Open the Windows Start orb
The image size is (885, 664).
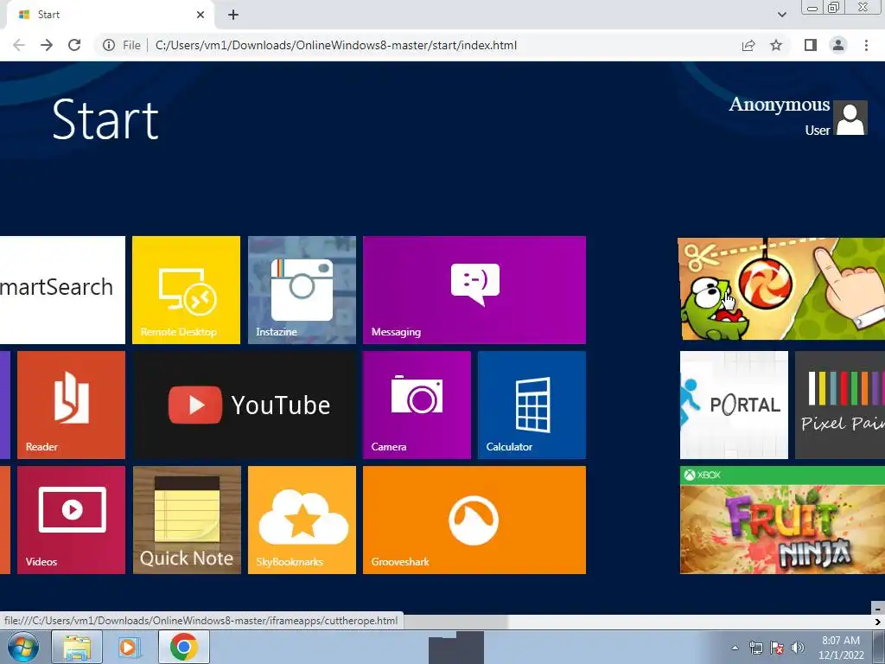click(23, 647)
